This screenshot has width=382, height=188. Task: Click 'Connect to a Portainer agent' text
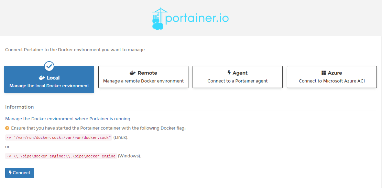pos(238,81)
